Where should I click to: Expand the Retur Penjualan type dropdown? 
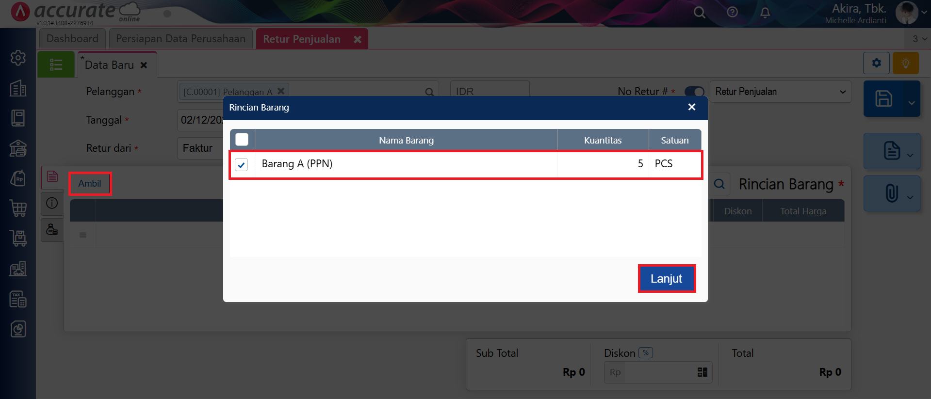(842, 92)
